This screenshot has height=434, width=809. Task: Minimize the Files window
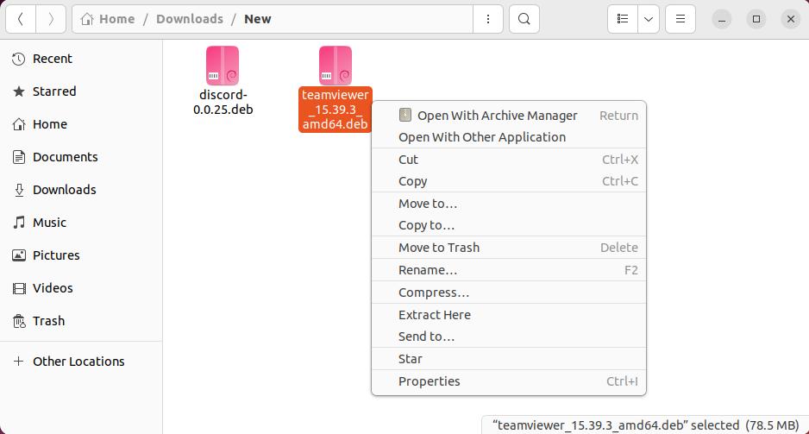pyautogui.click(x=722, y=19)
